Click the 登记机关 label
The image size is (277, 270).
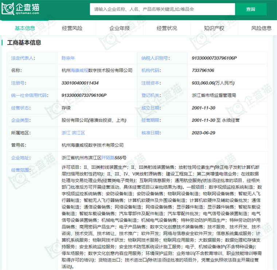point(150,96)
